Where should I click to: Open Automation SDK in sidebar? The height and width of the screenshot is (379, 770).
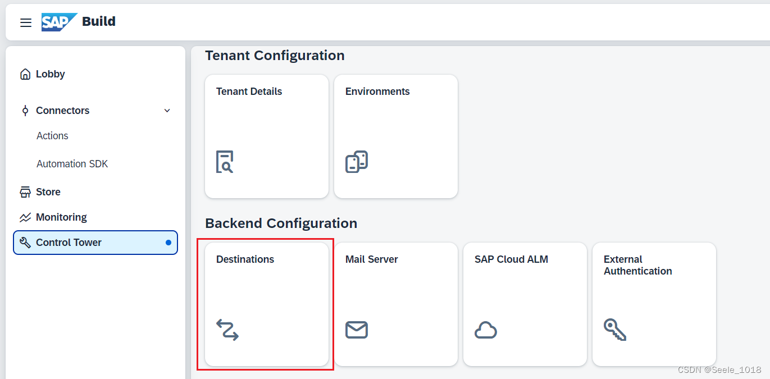click(72, 164)
